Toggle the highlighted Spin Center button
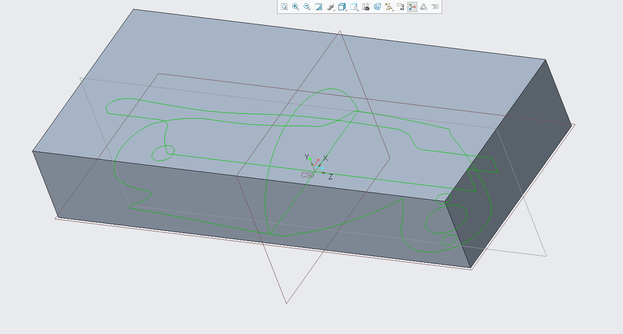The width and height of the screenshot is (623, 334). click(x=412, y=7)
